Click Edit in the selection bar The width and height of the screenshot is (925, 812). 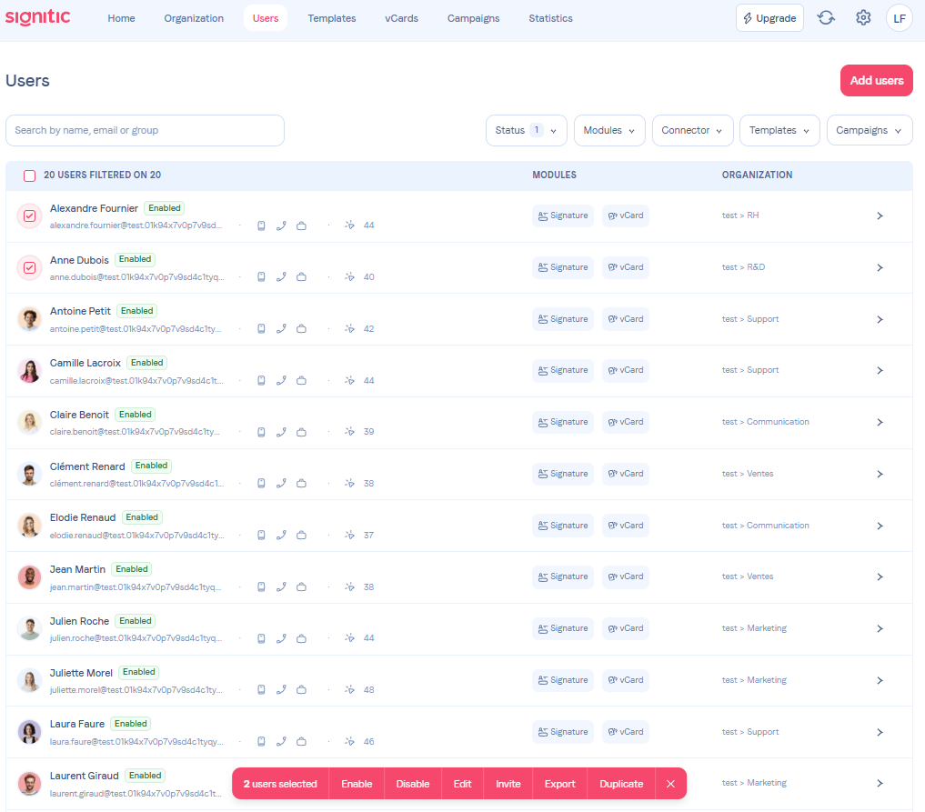(462, 784)
